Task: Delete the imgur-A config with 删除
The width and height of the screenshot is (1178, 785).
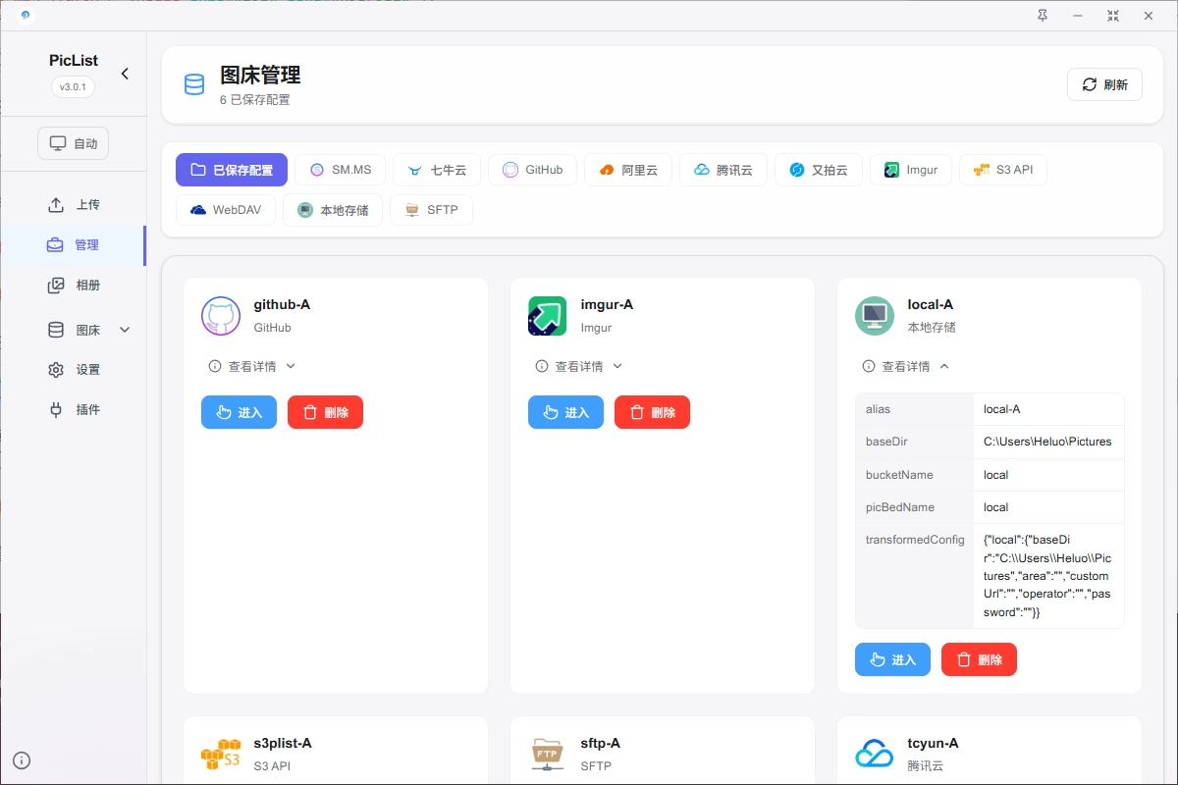Action: (x=652, y=412)
